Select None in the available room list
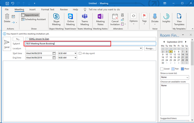 (x=164, y=86)
